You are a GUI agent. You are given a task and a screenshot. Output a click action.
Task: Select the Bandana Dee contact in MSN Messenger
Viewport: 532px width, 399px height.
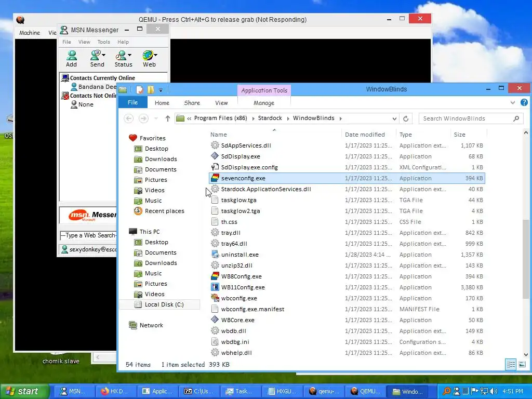click(94, 87)
